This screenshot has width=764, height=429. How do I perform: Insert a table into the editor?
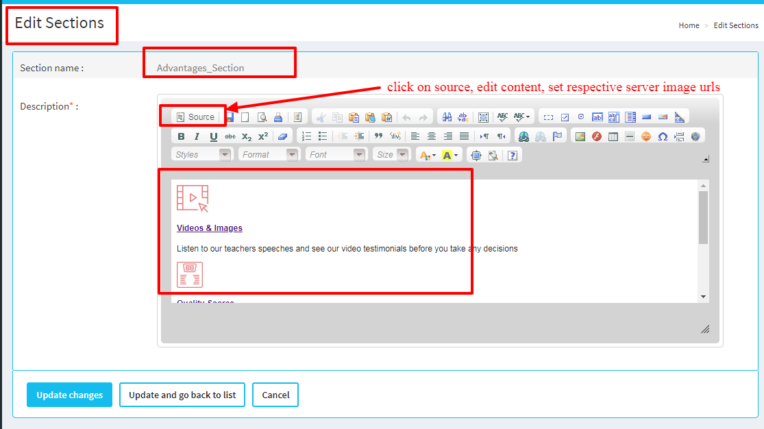[613, 136]
